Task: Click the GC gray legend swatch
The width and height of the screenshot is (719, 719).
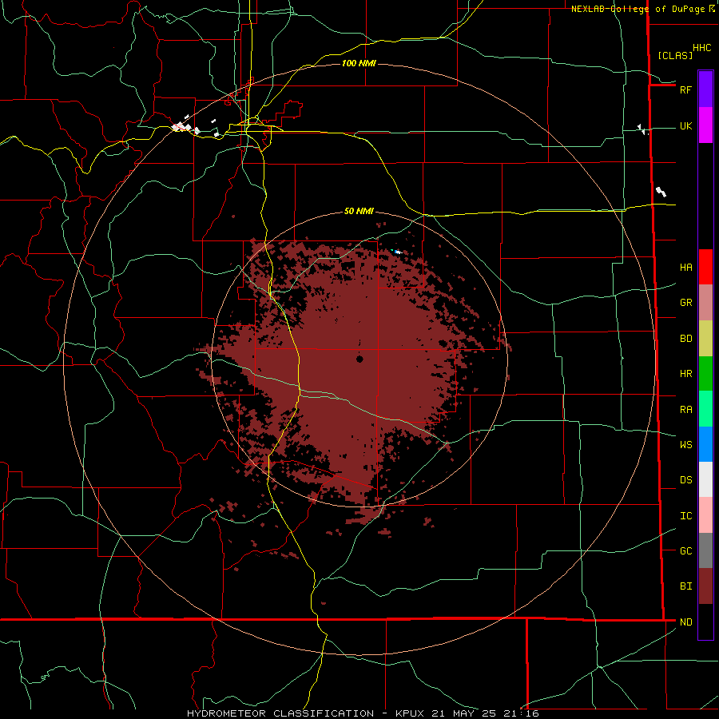Action: [x=705, y=550]
